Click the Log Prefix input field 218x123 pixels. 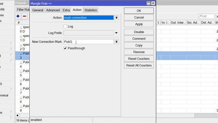coord(89,33)
